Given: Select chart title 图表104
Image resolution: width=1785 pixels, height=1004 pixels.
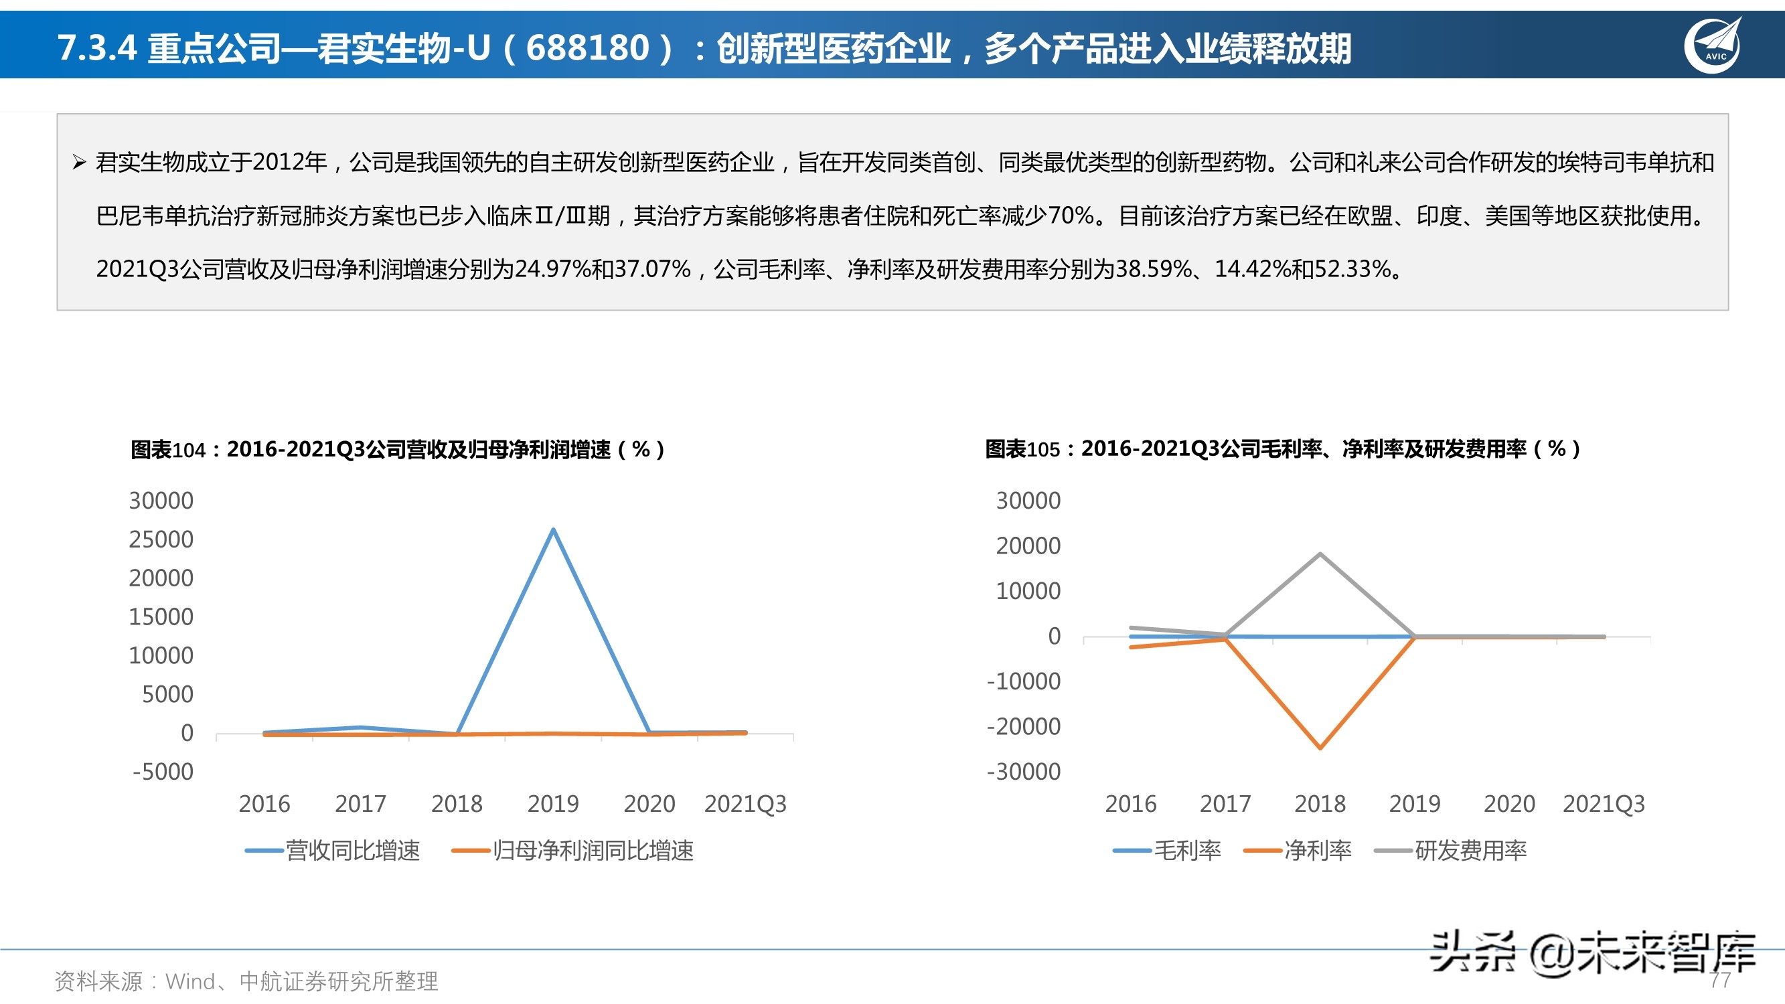Looking at the screenshot, I should tap(397, 450).
